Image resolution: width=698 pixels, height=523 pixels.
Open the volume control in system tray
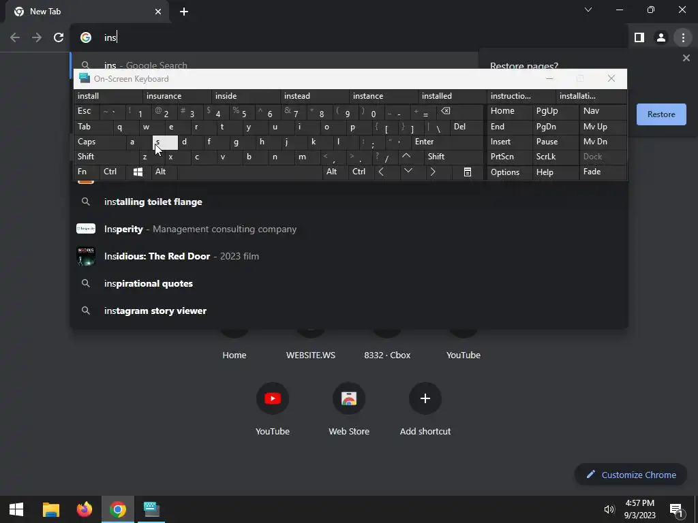(x=609, y=509)
